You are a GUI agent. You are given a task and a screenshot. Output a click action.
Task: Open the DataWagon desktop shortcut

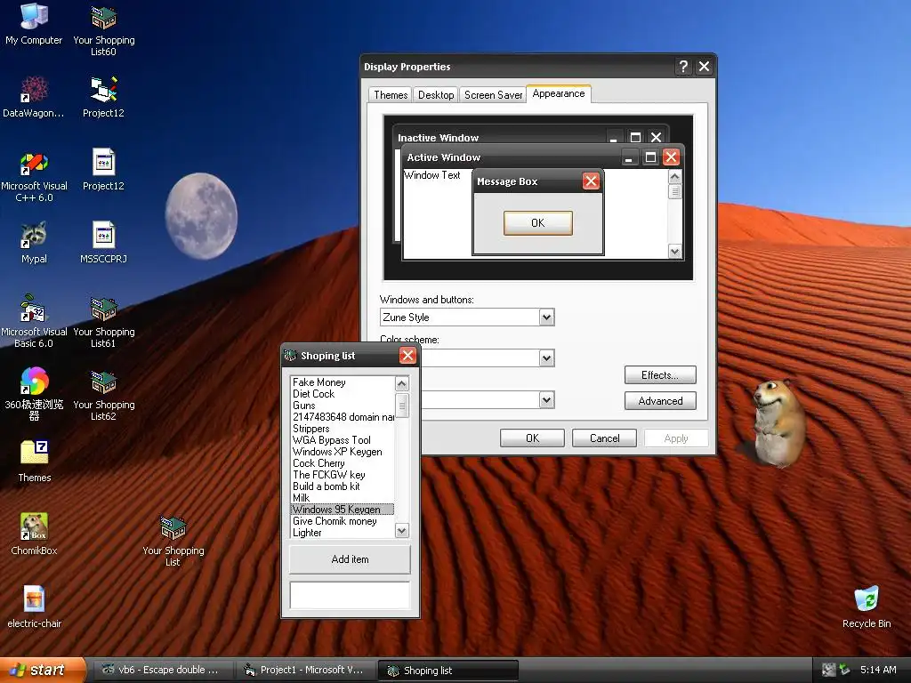[34, 97]
